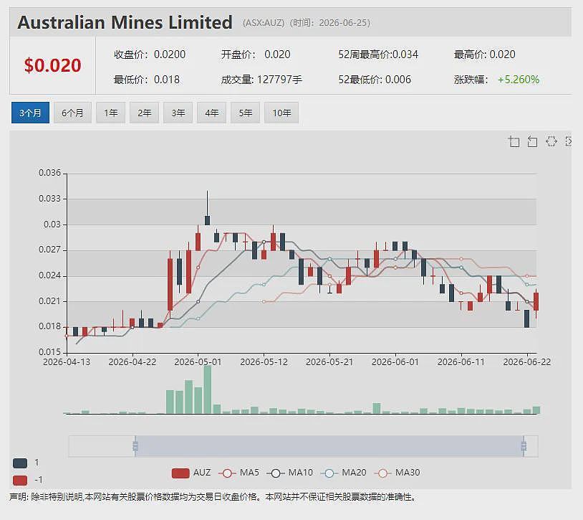
Task: Click the candlestick with the 0.034 peak wick
Action: point(208,220)
